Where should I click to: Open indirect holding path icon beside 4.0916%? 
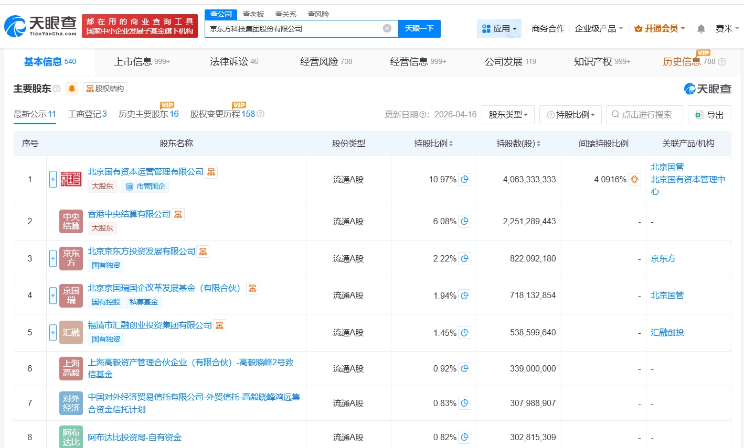[x=634, y=179]
